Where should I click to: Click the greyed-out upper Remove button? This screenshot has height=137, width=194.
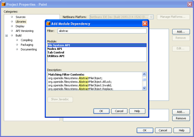(x=181, y=38)
